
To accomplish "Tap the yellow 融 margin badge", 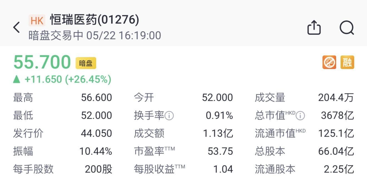I will (347, 62).
